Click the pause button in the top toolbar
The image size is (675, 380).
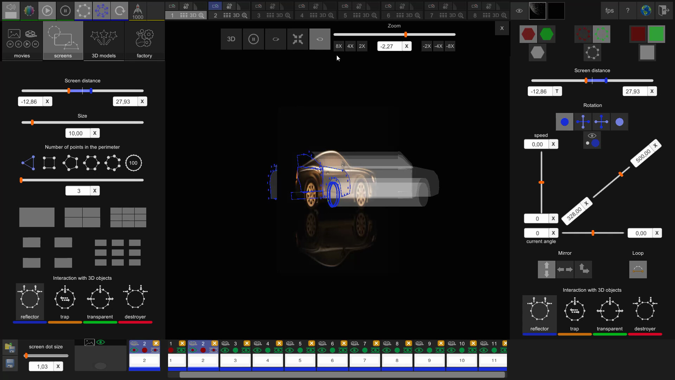(65, 11)
